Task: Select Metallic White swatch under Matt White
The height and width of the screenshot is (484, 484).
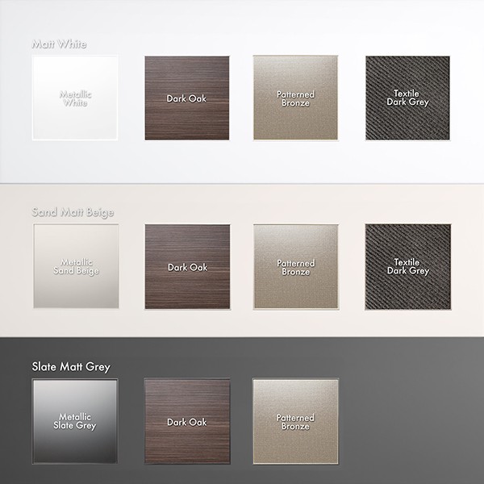Action: (76, 98)
